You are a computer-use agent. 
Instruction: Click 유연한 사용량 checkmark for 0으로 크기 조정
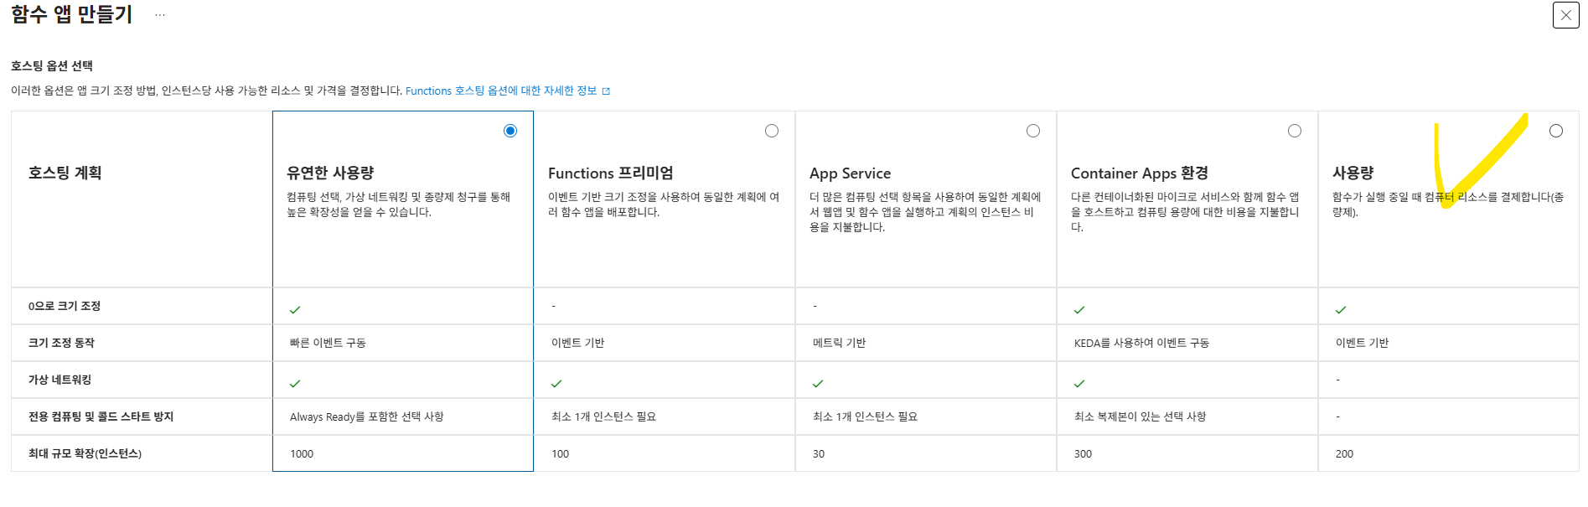(x=295, y=309)
